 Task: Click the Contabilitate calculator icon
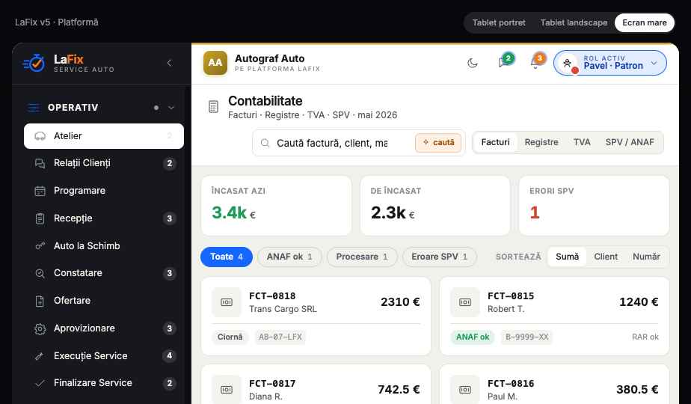pyautogui.click(x=213, y=107)
